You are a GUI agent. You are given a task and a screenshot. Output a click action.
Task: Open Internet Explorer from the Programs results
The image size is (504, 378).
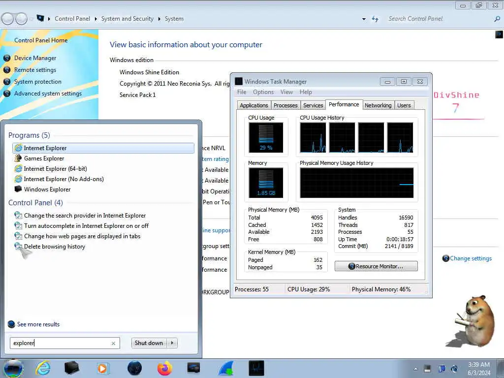(x=103, y=148)
